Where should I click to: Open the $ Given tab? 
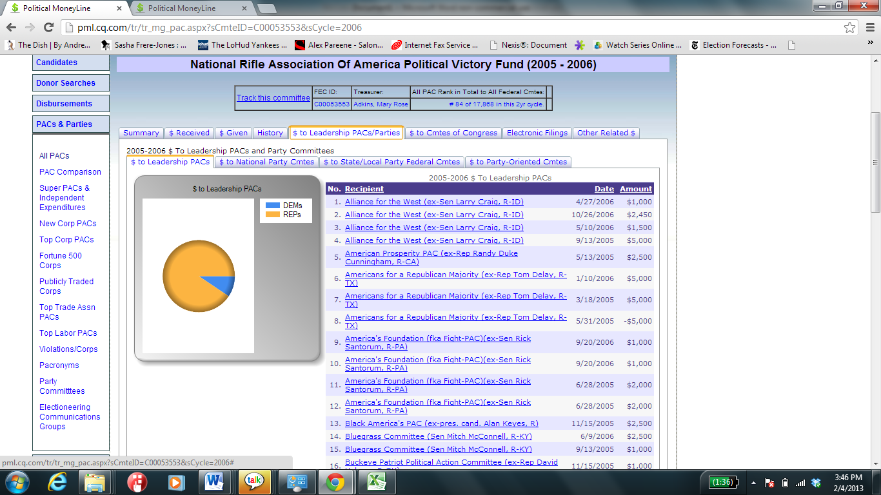pos(233,133)
